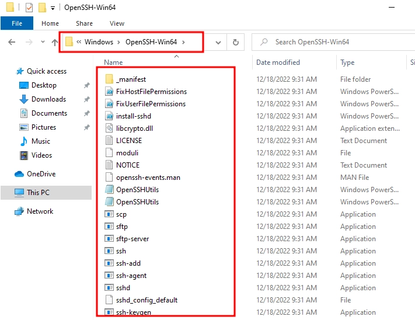Open the Share ribbon tab
415x320 pixels.
(84, 23)
